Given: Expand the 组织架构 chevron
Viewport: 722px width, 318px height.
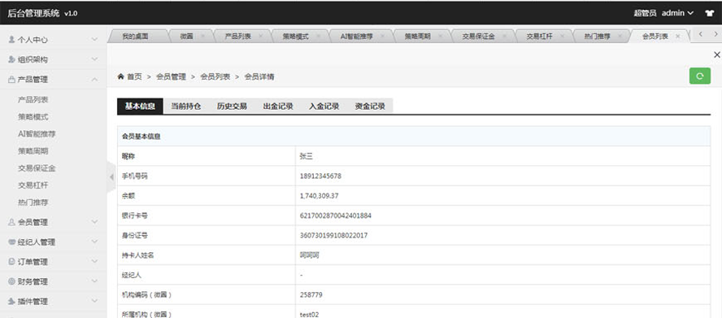Looking at the screenshot, I should click(94, 59).
